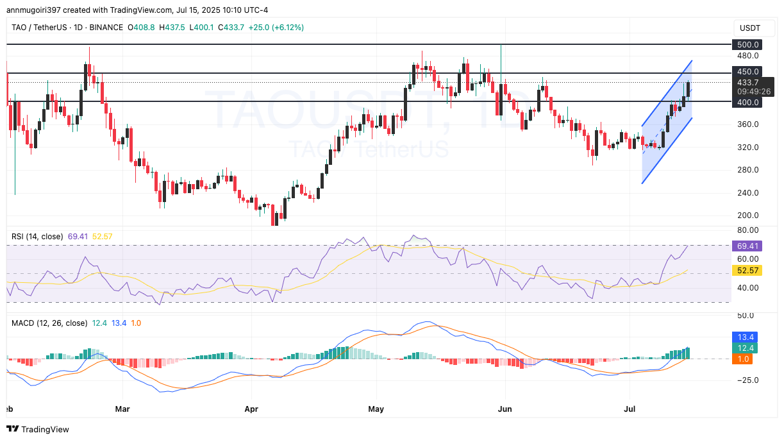
Task: Click the 360.0 price axis tick
Action: pos(748,124)
